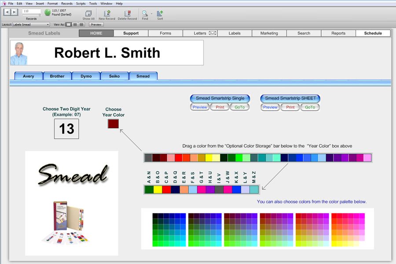Click the Smead Smartstrip SHEET button
The height and width of the screenshot is (264, 396).
click(290, 98)
